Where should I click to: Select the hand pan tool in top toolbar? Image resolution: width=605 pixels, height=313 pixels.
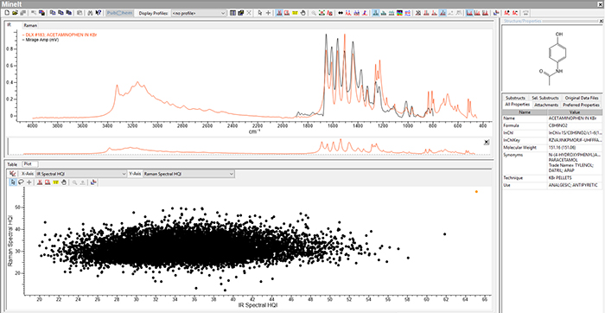tap(303, 13)
